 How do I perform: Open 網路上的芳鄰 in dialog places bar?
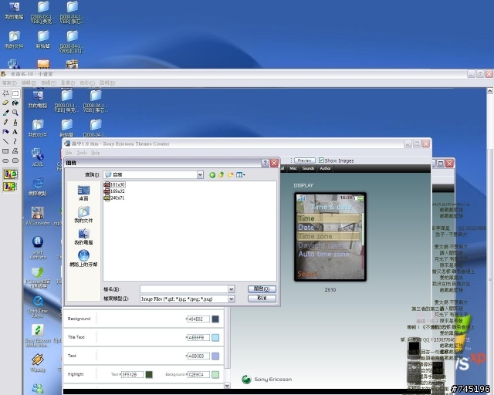click(x=83, y=258)
